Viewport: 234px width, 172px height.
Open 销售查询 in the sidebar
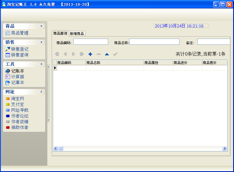click(20, 55)
